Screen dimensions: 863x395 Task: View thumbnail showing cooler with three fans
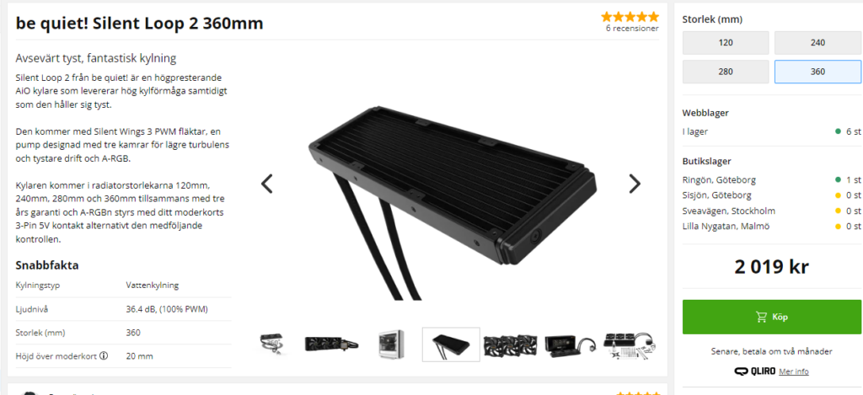(x=332, y=344)
